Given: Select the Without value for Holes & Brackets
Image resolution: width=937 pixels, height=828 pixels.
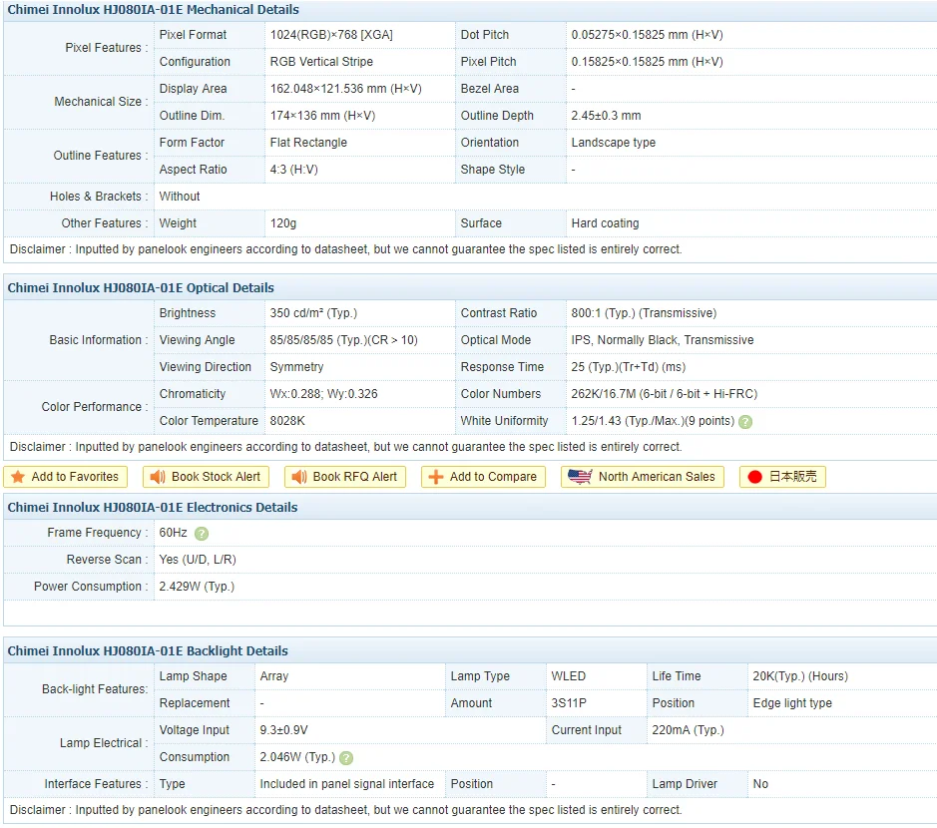Looking at the screenshot, I should coord(180,197).
